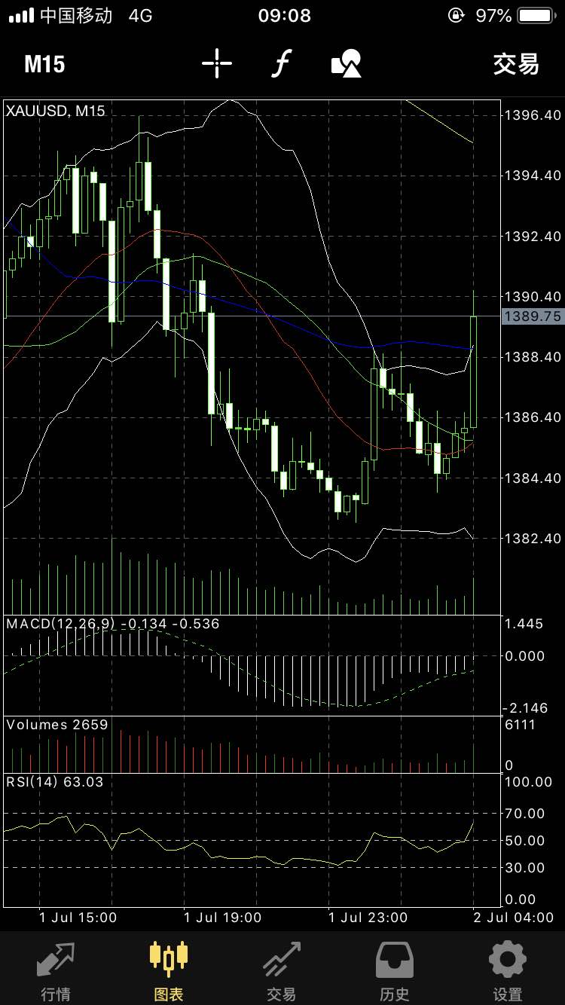Tap the 1396.40 price axis label
This screenshot has height=1005, width=565.
pos(533,115)
